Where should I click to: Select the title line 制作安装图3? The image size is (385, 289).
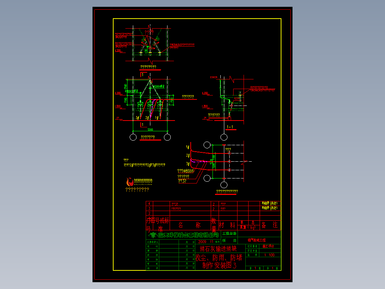[219, 265]
